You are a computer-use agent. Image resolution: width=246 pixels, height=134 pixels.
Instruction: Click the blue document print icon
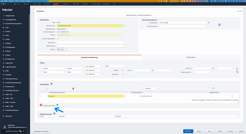[x=219, y=25]
